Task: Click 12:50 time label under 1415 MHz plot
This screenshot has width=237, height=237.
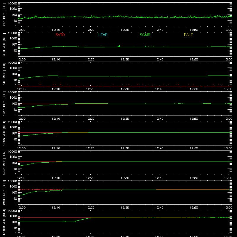Action: click(194, 119)
